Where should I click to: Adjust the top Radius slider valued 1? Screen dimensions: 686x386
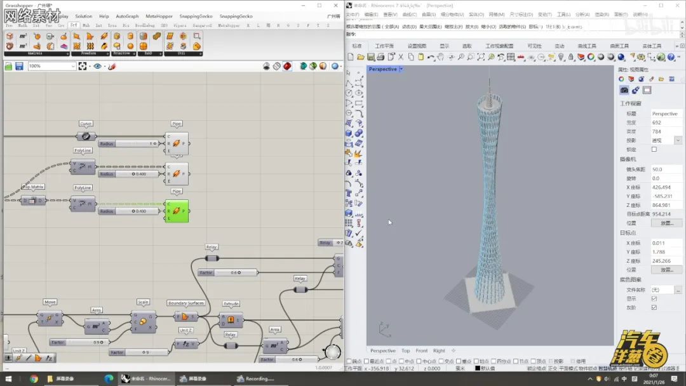[x=128, y=143]
